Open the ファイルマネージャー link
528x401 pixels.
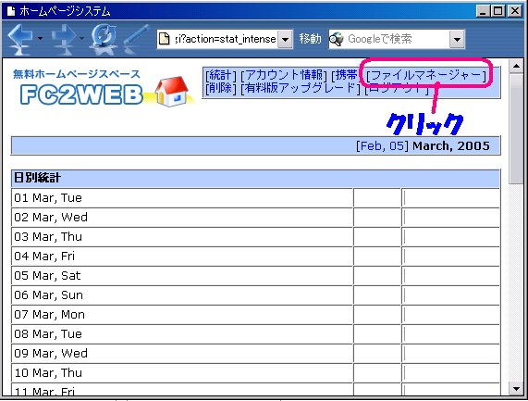[x=426, y=76]
